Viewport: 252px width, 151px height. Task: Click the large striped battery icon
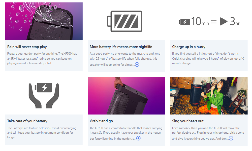[x=124, y=21]
